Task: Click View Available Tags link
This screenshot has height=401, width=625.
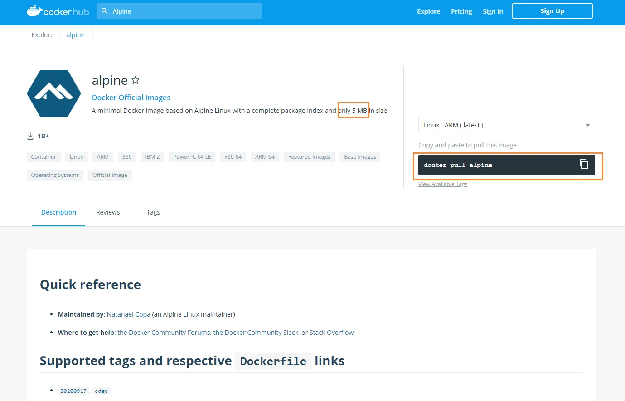Action: (442, 184)
